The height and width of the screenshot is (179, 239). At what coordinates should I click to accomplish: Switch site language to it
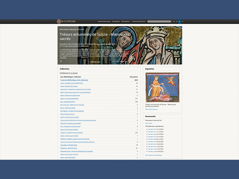coord(182,22)
